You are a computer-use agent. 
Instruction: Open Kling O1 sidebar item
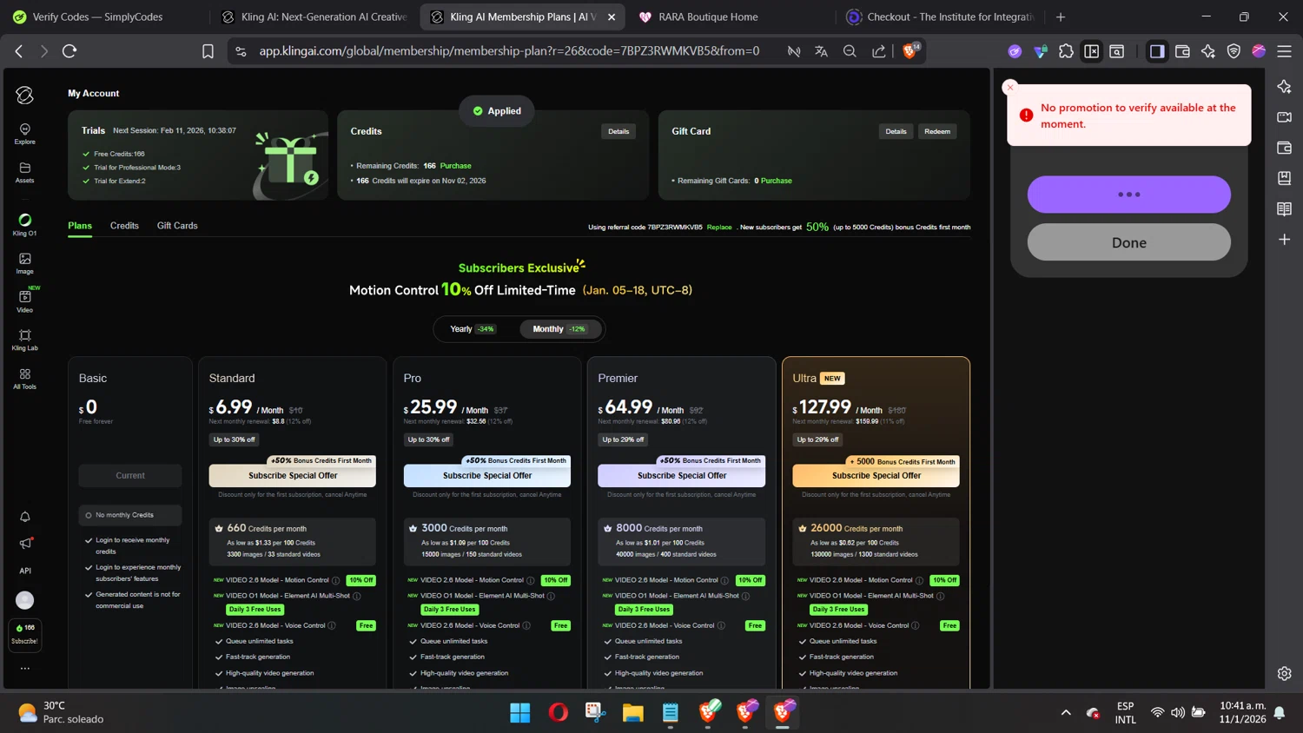pos(24,225)
